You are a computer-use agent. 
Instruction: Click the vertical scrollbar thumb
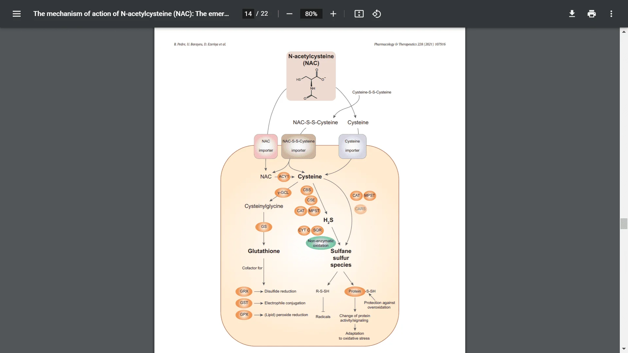[624, 224]
